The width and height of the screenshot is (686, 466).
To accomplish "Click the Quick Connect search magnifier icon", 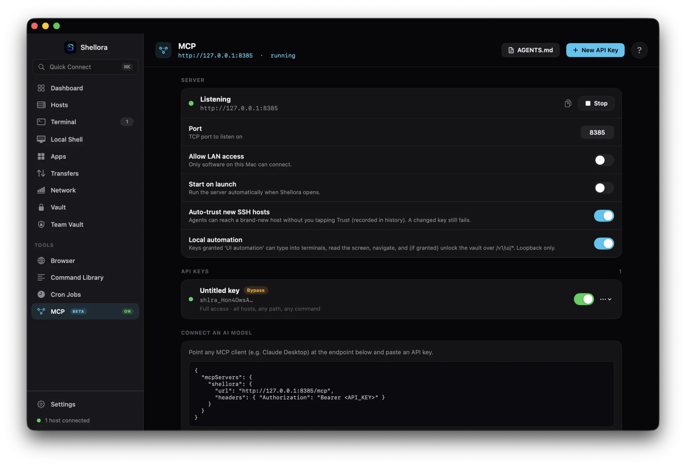I will [x=42, y=67].
